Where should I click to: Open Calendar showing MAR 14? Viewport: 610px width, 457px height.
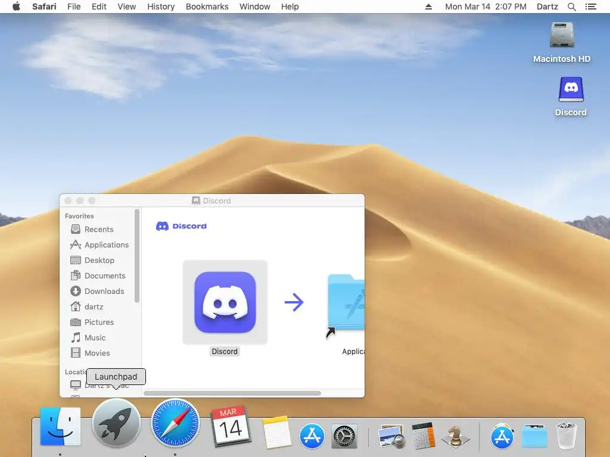pyautogui.click(x=231, y=426)
